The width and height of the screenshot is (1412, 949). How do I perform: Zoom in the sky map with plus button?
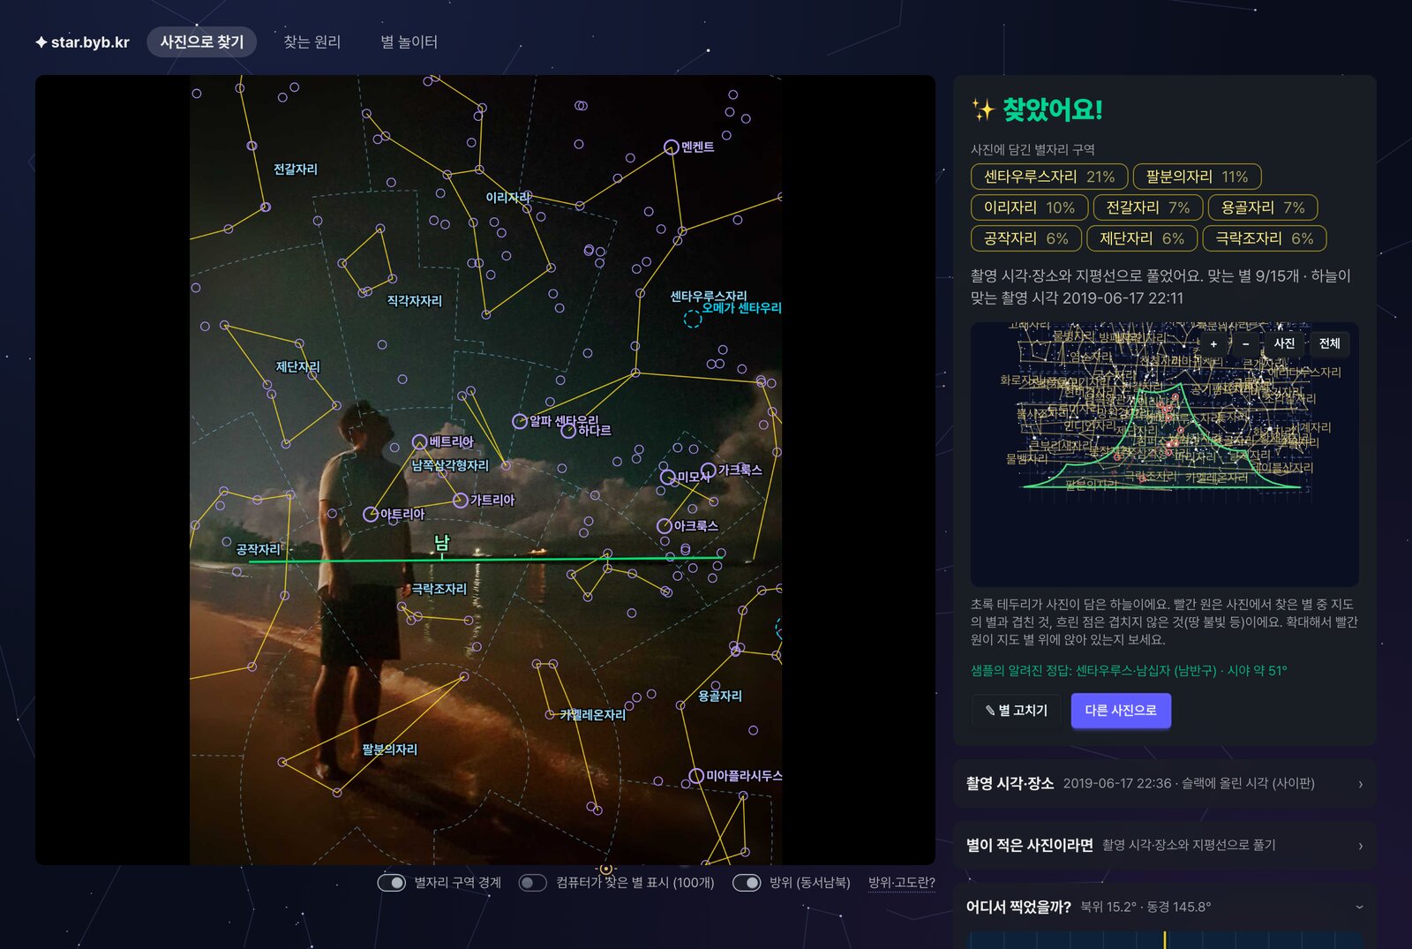(x=1213, y=343)
